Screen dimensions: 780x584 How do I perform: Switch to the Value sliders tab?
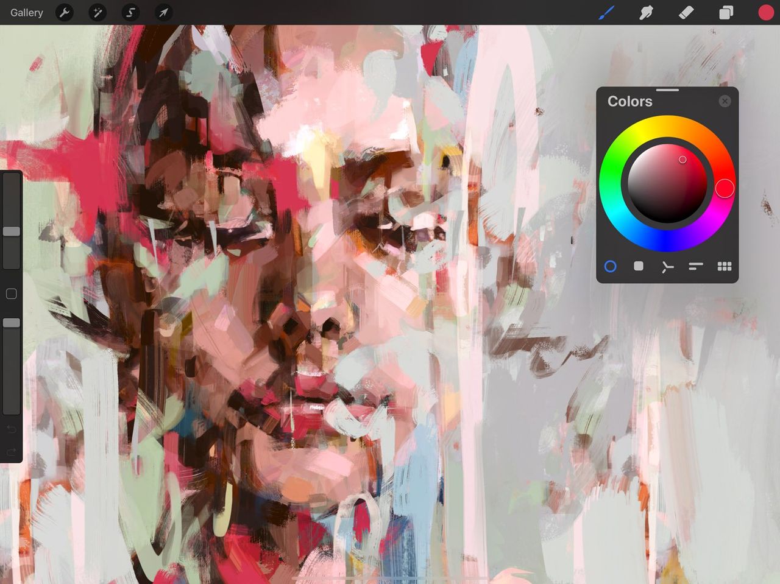pyautogui.click(x=696, y=266)
